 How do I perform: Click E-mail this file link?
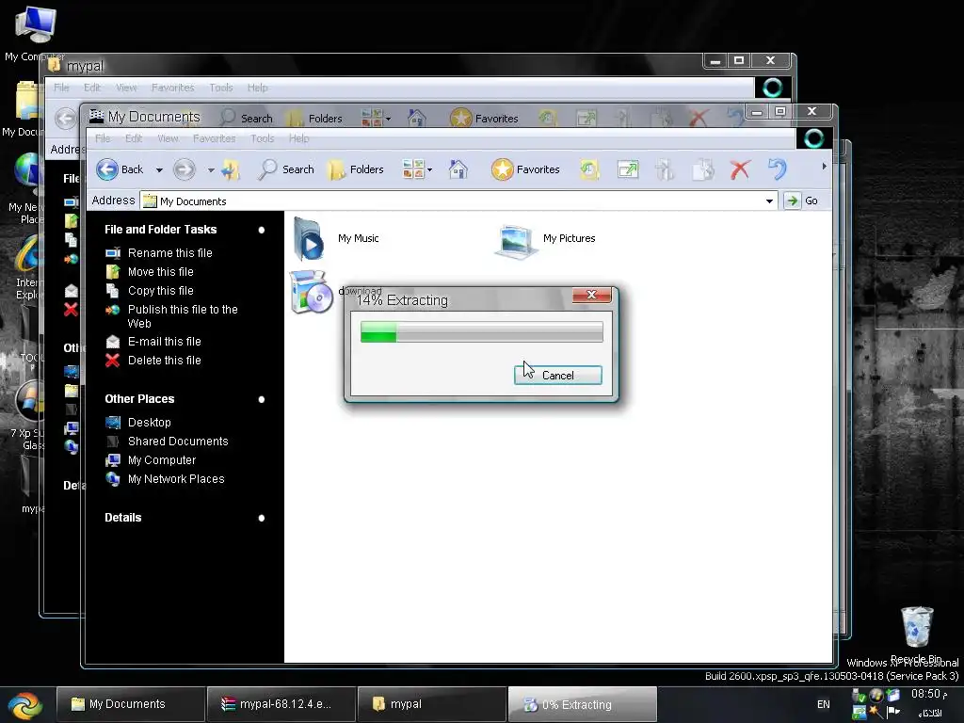point(164,341)
